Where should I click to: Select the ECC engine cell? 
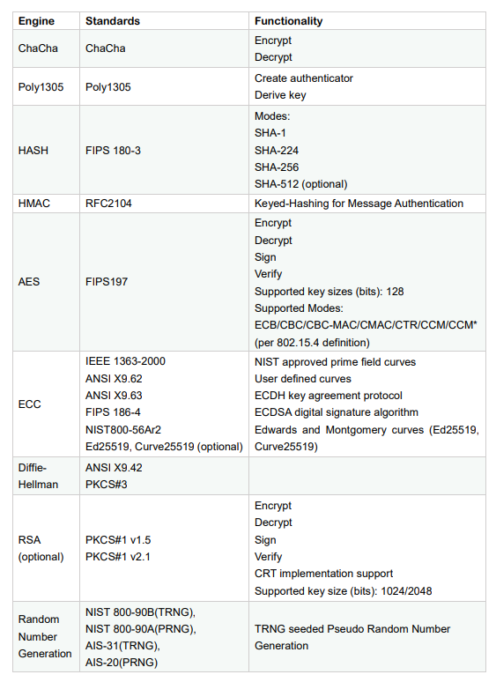point(46,404)
